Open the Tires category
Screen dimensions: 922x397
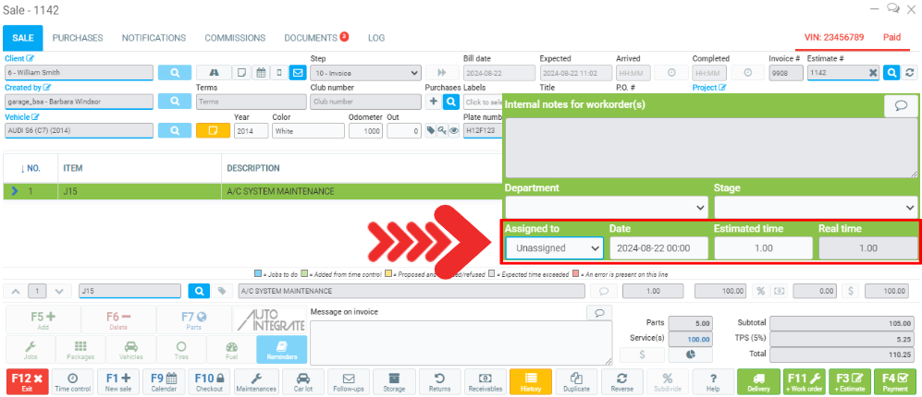(180, 349)
